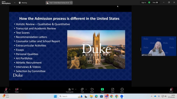
Task: Restore down the Zoom window
Action: tap(169, 2)
